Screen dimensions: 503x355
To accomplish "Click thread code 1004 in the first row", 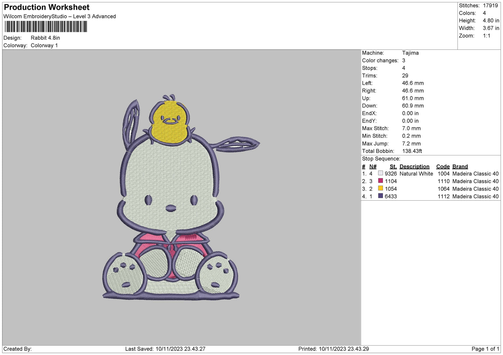I will (x=443, y=174).
